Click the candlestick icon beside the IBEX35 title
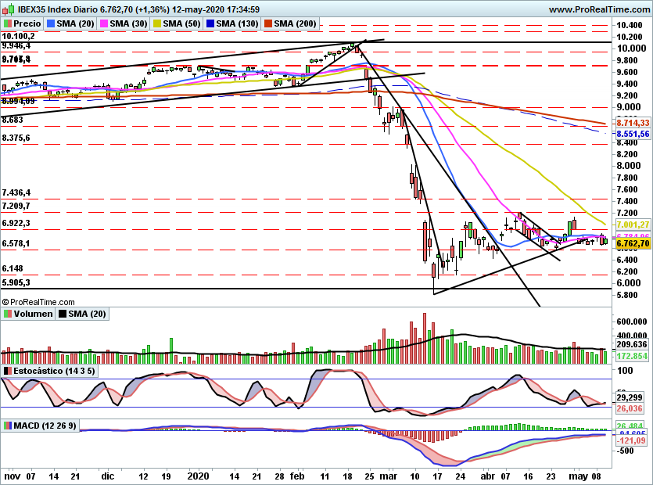 8,9
